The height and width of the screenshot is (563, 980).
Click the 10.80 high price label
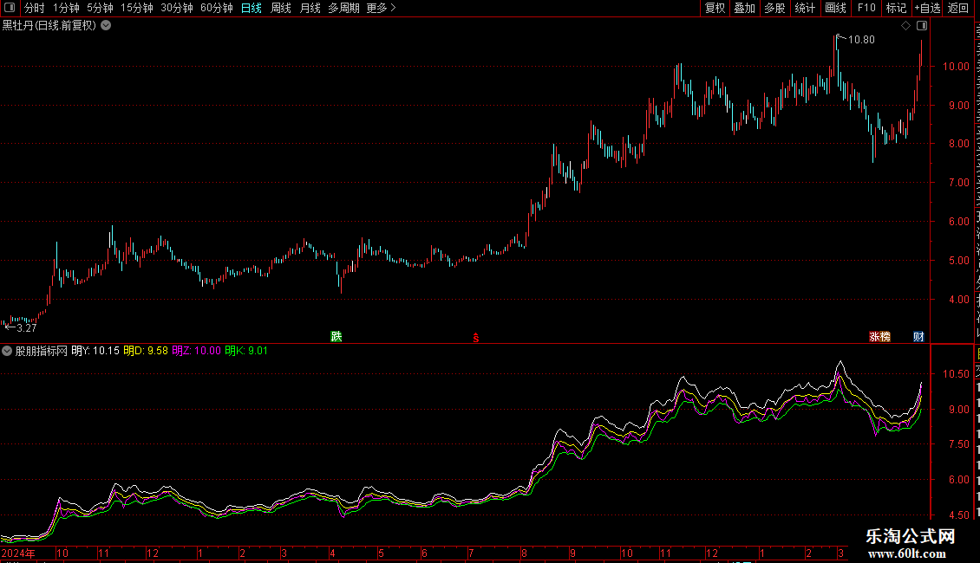tap(861, 40)
